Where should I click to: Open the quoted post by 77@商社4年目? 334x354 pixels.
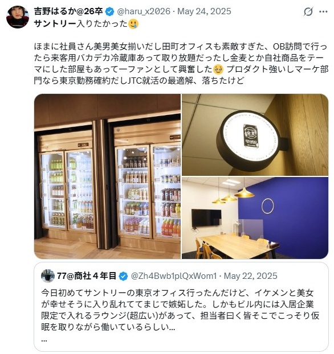point(181,307)
